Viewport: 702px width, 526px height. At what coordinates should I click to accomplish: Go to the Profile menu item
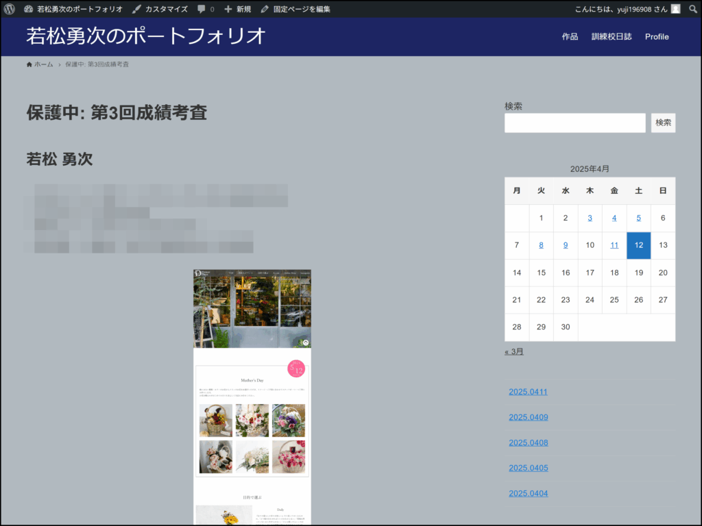point(657,36)
